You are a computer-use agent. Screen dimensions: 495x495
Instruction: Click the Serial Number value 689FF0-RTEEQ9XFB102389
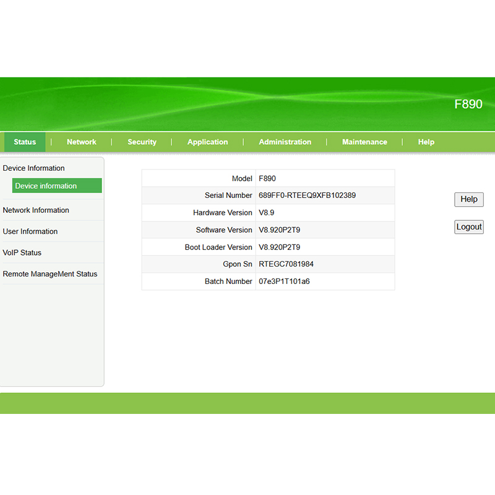click(307, 196)
